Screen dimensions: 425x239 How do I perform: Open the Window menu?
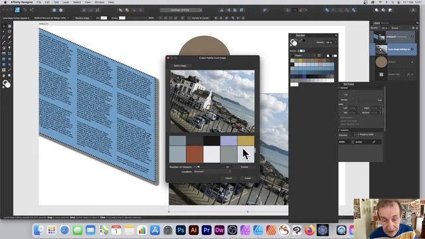(100, 2)
